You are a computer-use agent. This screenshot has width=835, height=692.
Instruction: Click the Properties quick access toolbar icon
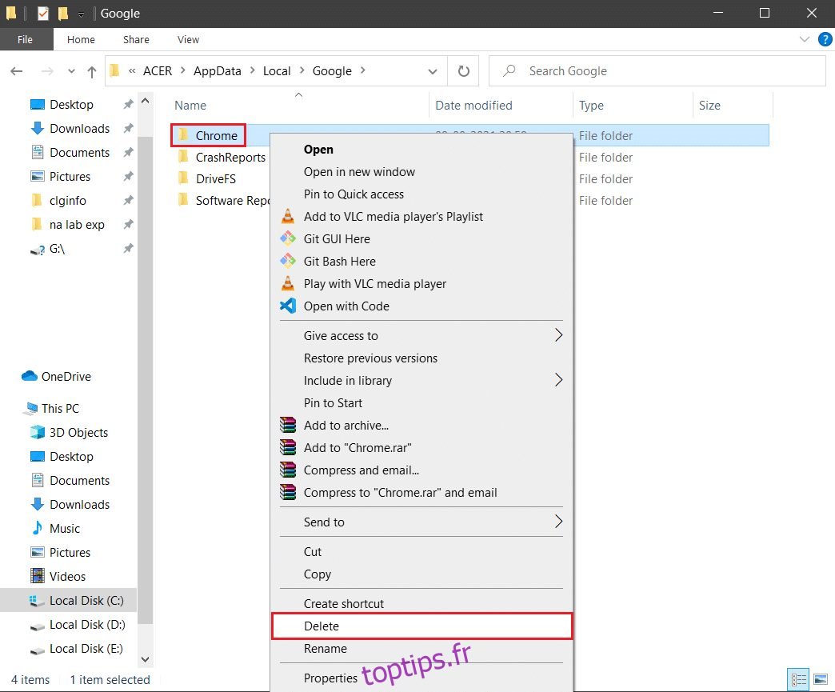(43, 14)
